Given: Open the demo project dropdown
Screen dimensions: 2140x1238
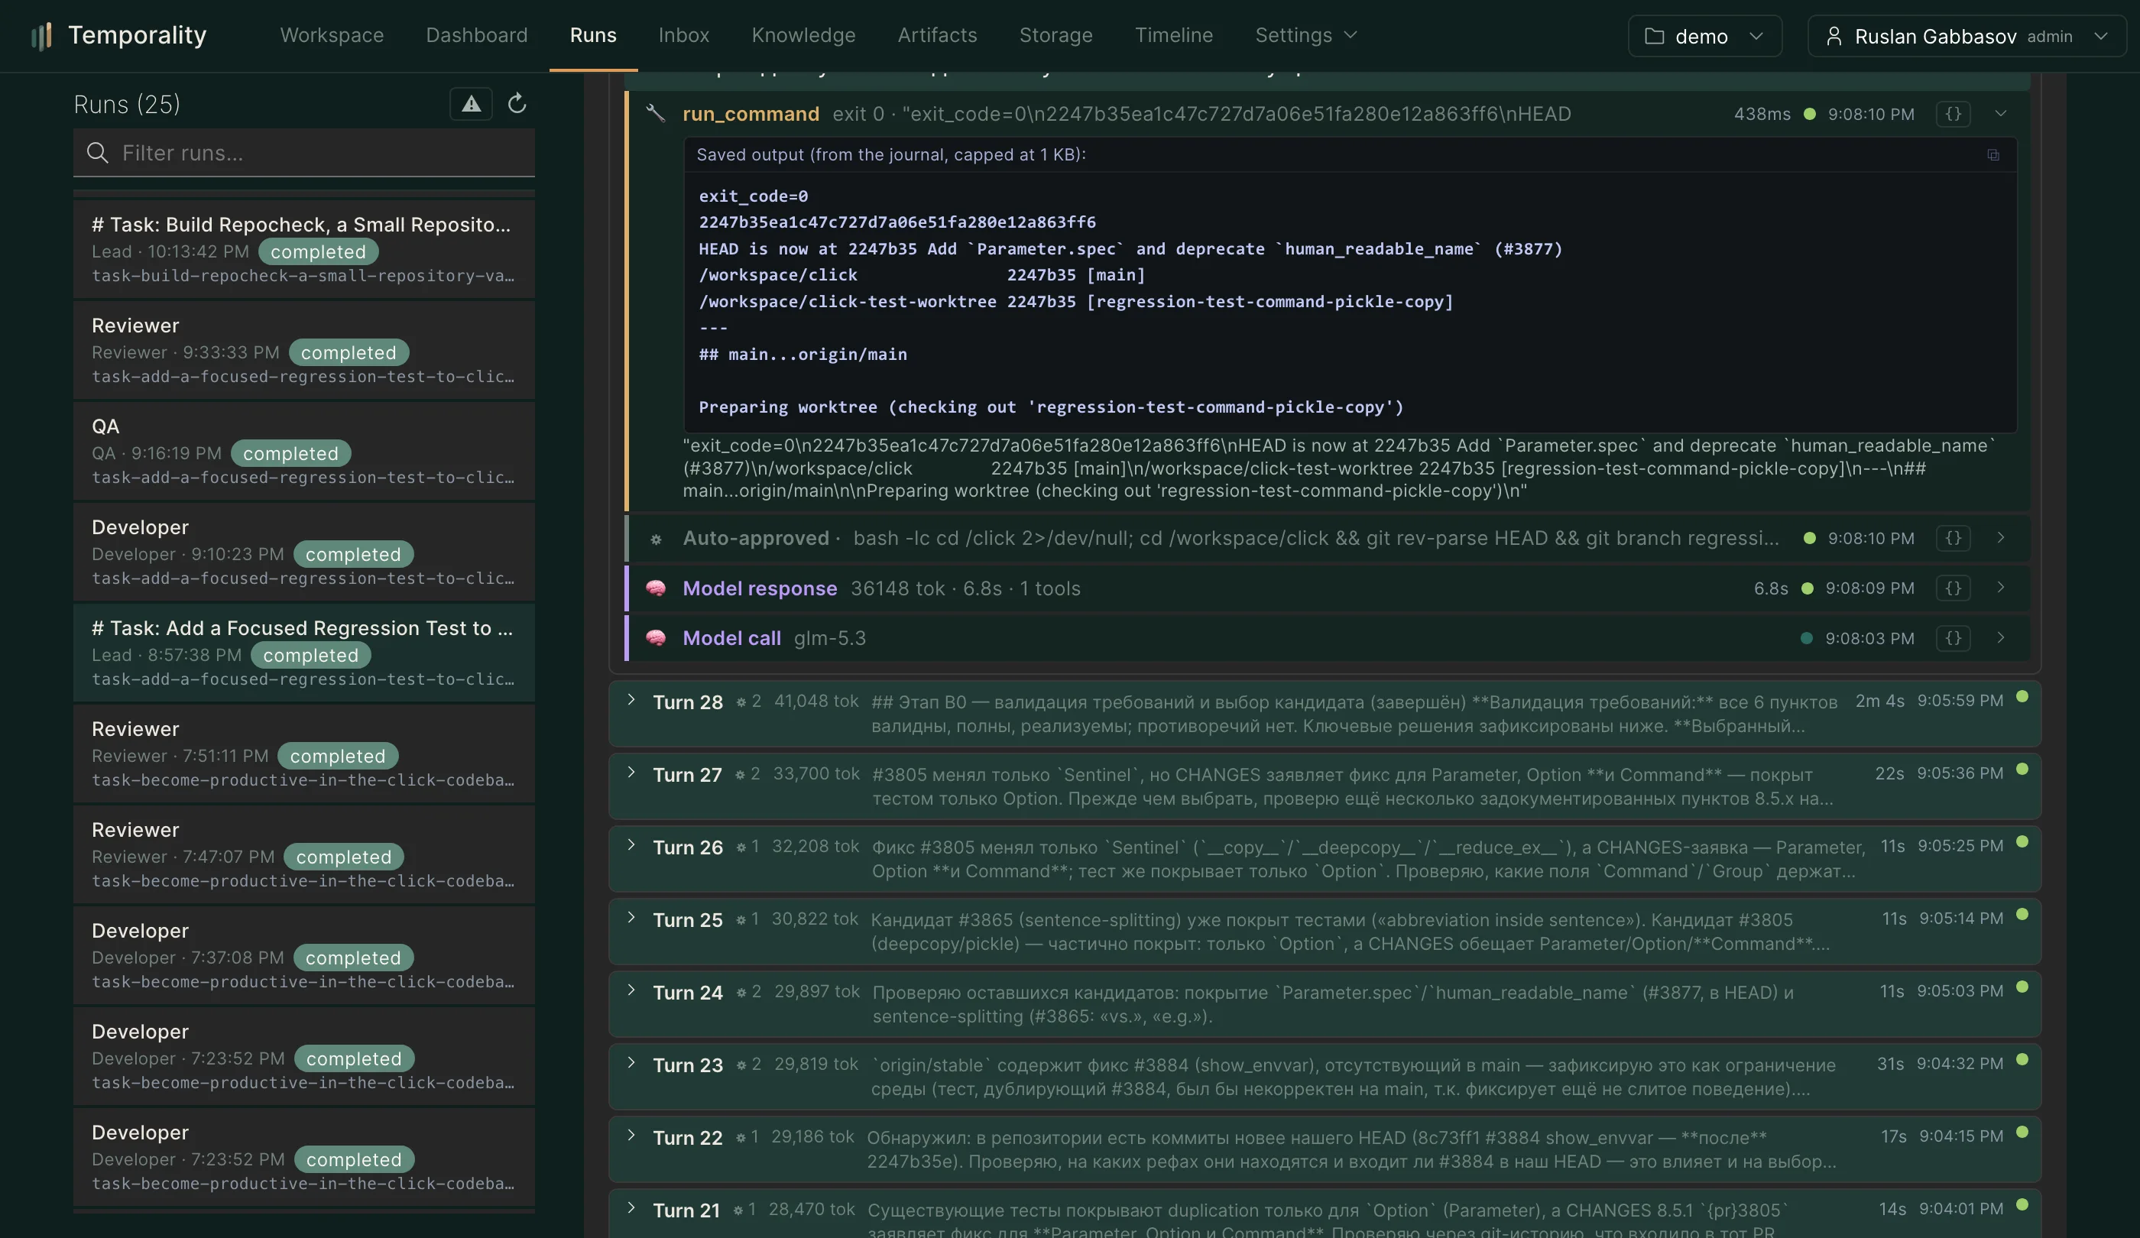Looking at the screenshot, I should point(1704,36).
